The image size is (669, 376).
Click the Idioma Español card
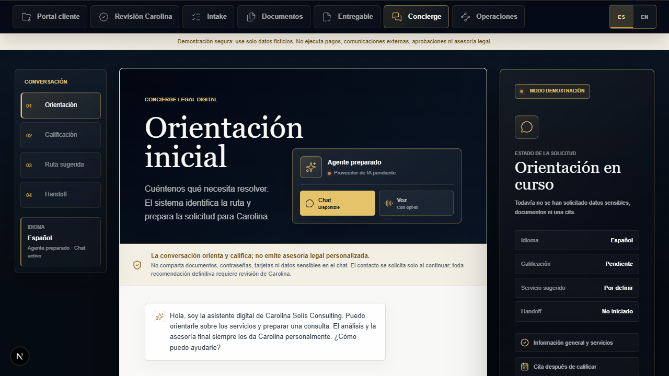pos(61,242)
